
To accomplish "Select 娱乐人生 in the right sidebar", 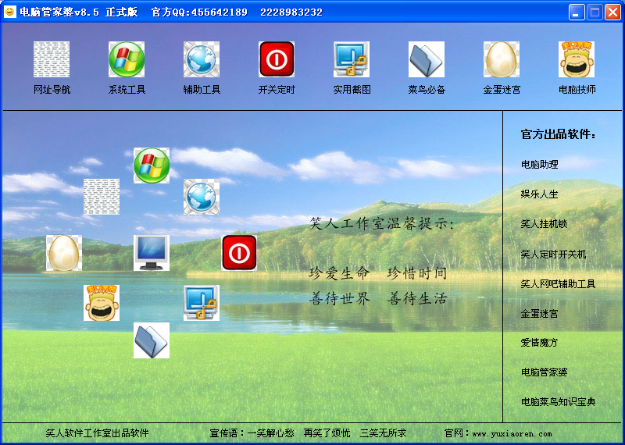I will click(540, 194).
